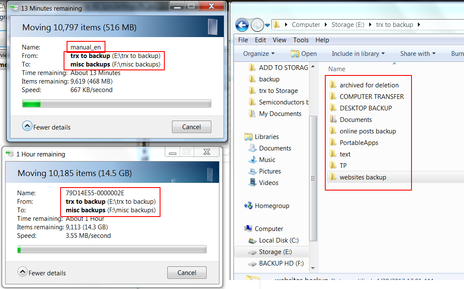Open the View menu
The height and width of the screenshot is (289, 464).
[x=279, y=40]
